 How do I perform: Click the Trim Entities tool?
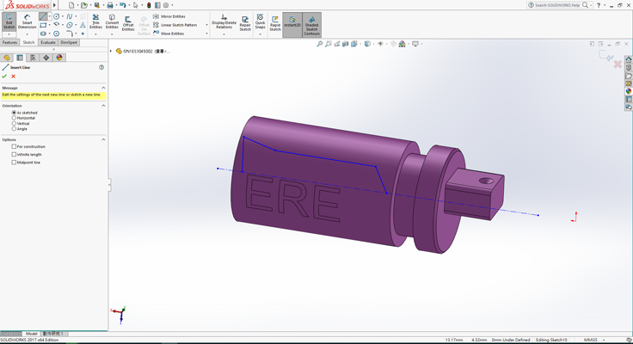point(95,21)
